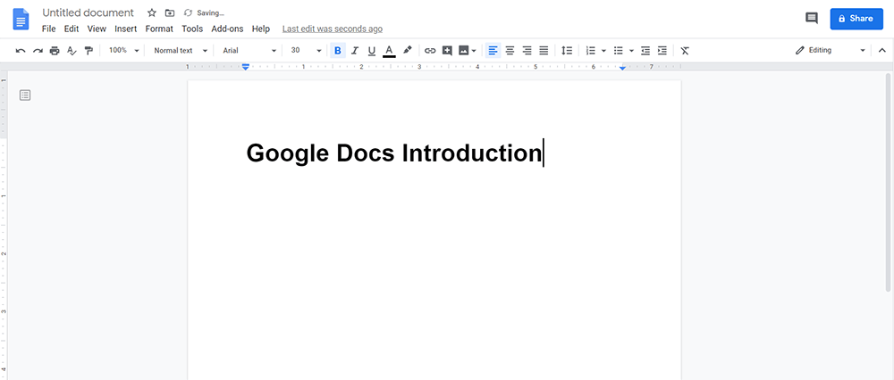This screenshot has height=380, width=894.
Task: Toggle Underline formatting
Action: [x=372, y=51]
